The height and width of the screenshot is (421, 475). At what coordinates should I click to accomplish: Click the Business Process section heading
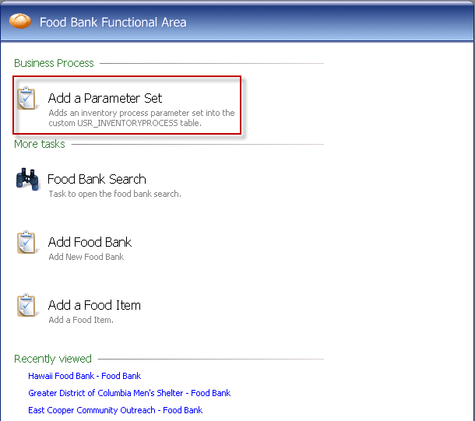[x=54, y=63]
